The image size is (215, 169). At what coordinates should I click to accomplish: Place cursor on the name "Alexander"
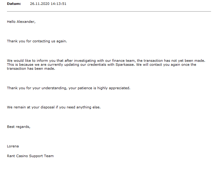pyautogui.click(x=27, y=22)
